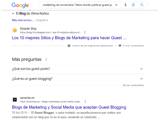This screenshot has height=134, width=160.
Task: Open "Blogs de Marketing y Social Media" result
Action: point(69,107)
